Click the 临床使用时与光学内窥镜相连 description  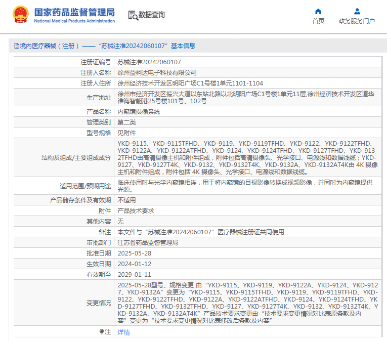(245, 186)
